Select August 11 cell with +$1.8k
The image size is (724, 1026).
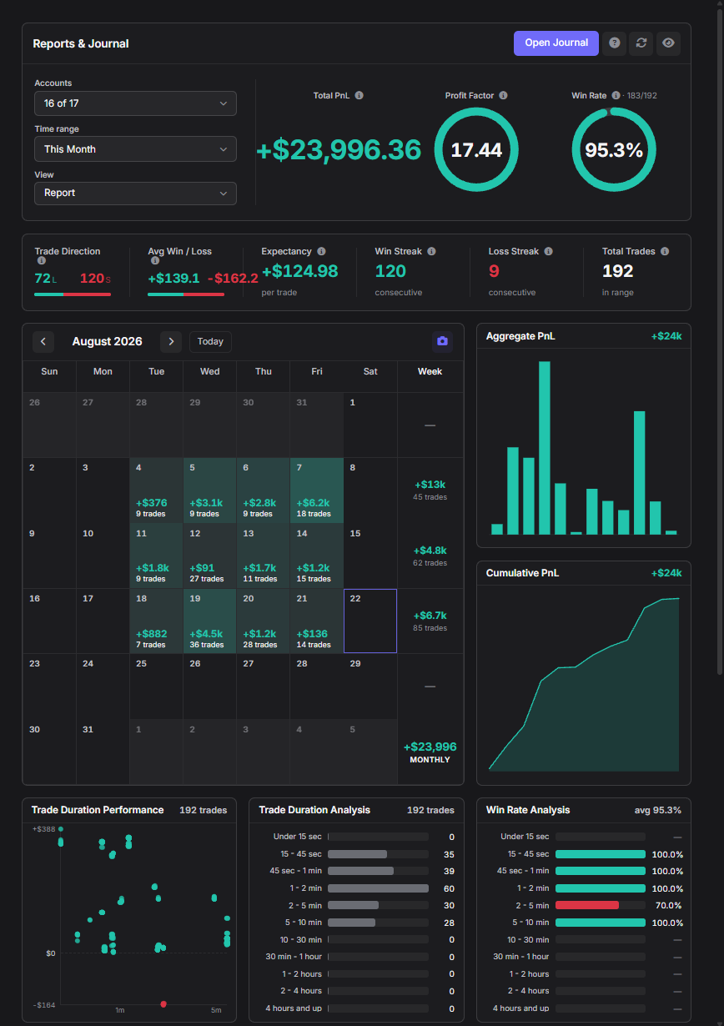pyautogui.click(x=156, y=556)
